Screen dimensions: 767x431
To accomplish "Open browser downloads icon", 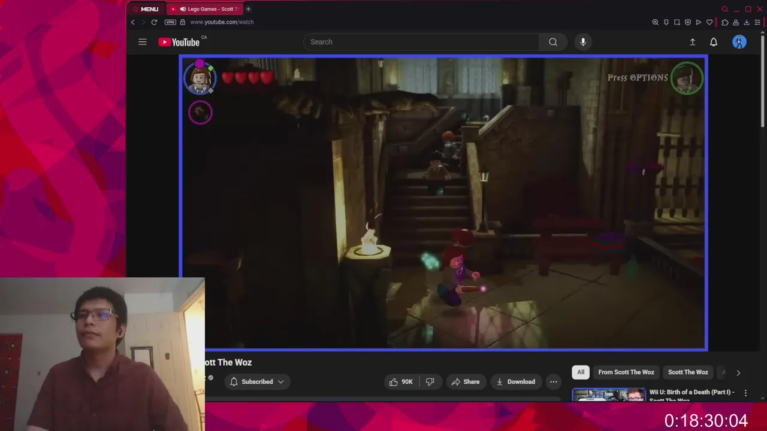I will click(747, 22).
